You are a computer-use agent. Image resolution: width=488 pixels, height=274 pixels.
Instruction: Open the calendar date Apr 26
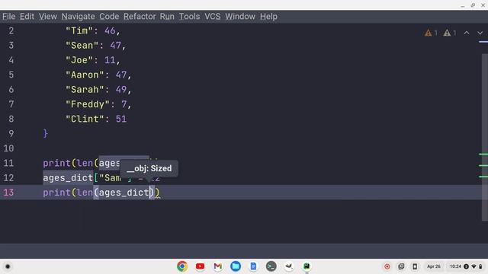point(434,266)
